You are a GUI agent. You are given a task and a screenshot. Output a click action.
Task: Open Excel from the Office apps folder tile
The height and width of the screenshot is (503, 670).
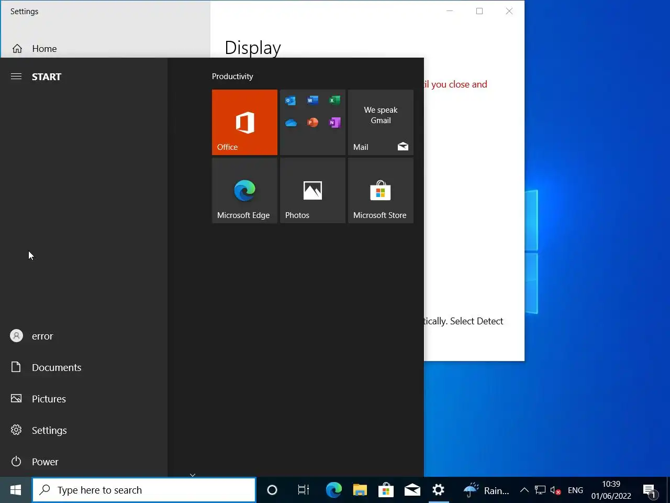tap(334, 100)
